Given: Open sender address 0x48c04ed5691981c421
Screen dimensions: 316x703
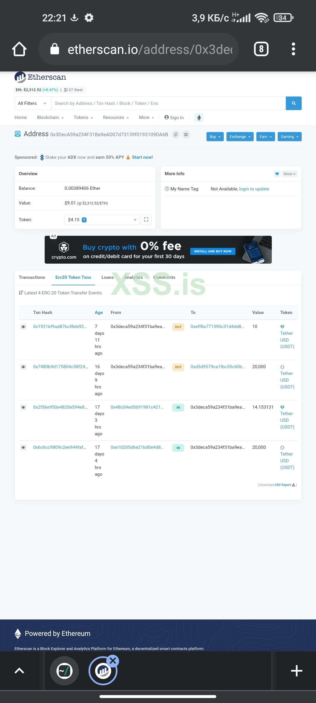Looking at the screenshot, I should coord(137,407).
